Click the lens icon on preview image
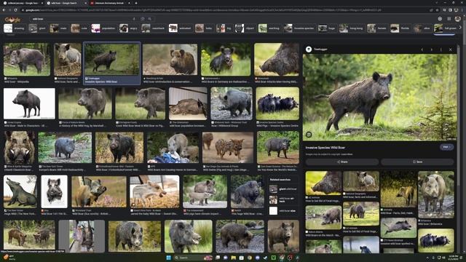 coord(309,135)
